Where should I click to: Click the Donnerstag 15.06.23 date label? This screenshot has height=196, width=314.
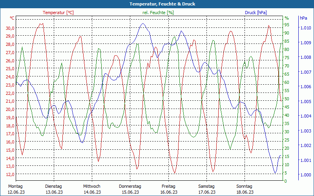click(130, 189)
